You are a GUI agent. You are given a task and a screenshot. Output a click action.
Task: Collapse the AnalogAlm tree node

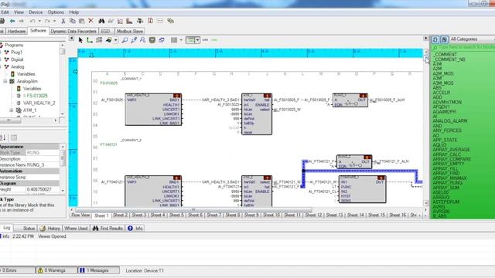(5, 81)
